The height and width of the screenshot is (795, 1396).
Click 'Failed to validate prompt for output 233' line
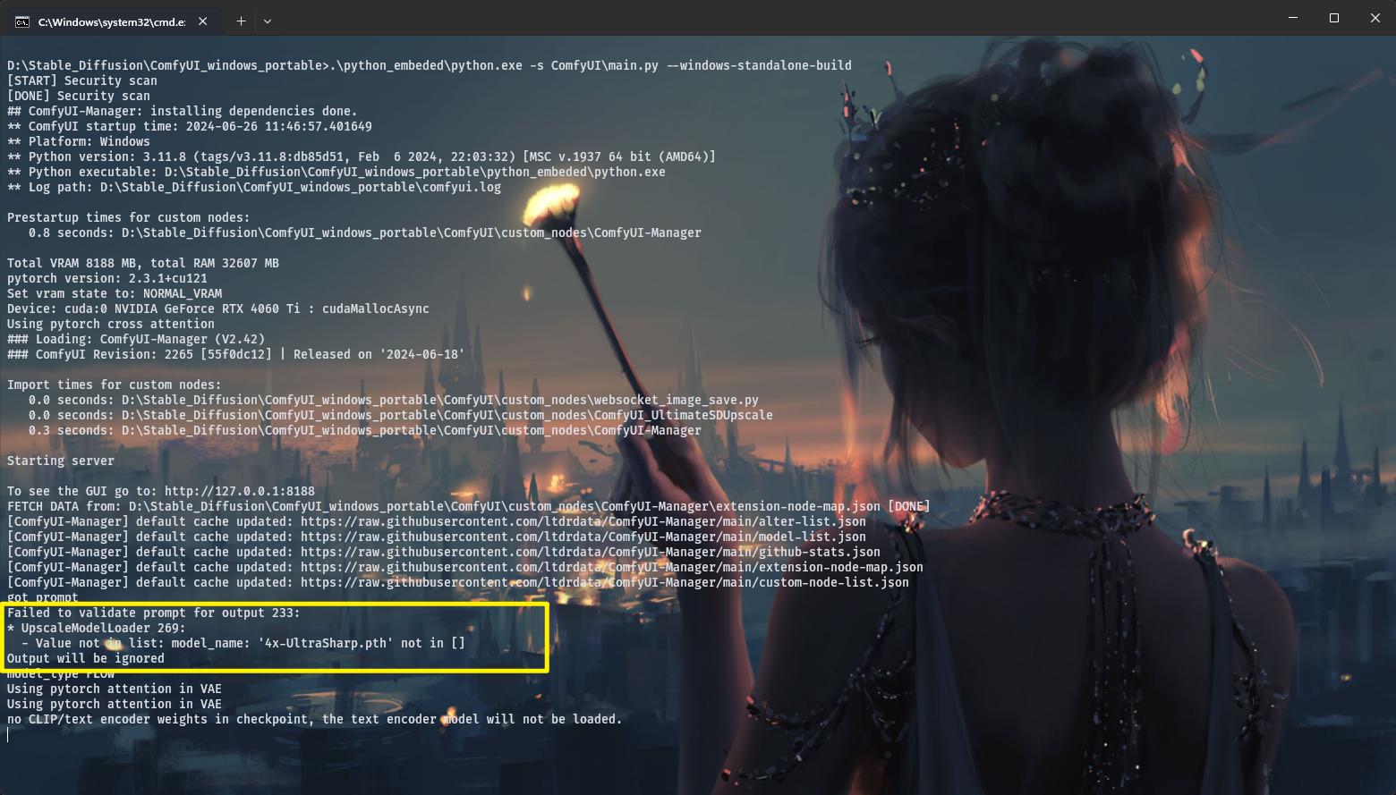pos(154,613)
